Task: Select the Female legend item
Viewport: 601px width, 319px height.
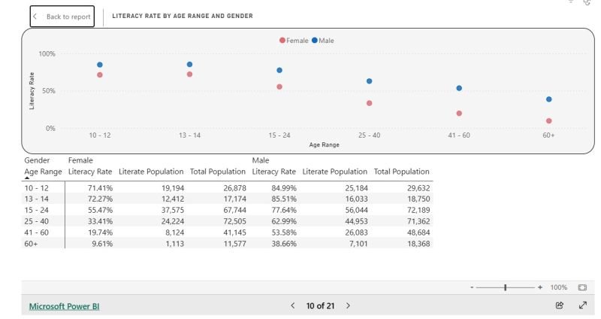Action: click(294, 41)
